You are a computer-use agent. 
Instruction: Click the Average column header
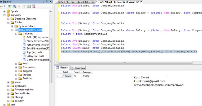click(x=87, y=72)
